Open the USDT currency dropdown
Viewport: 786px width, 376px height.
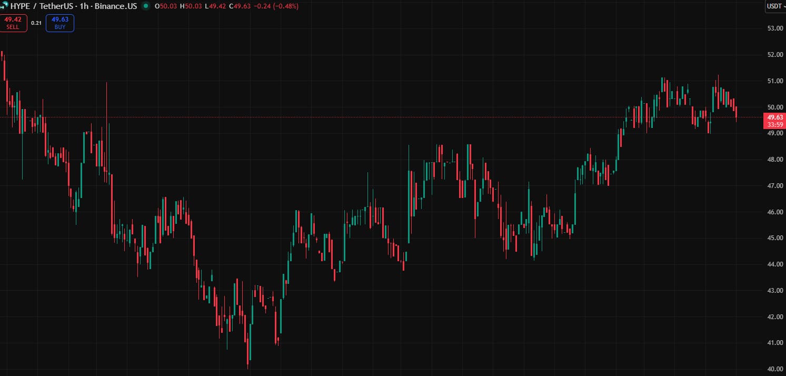pos(775,6)
